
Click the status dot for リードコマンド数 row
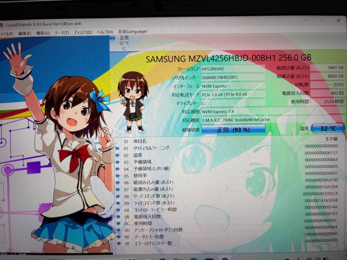(118, 196)
